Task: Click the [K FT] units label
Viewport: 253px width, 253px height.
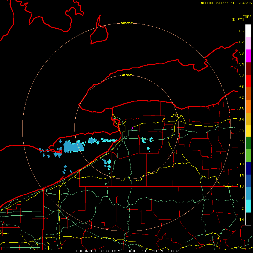Action: point(238,19)
